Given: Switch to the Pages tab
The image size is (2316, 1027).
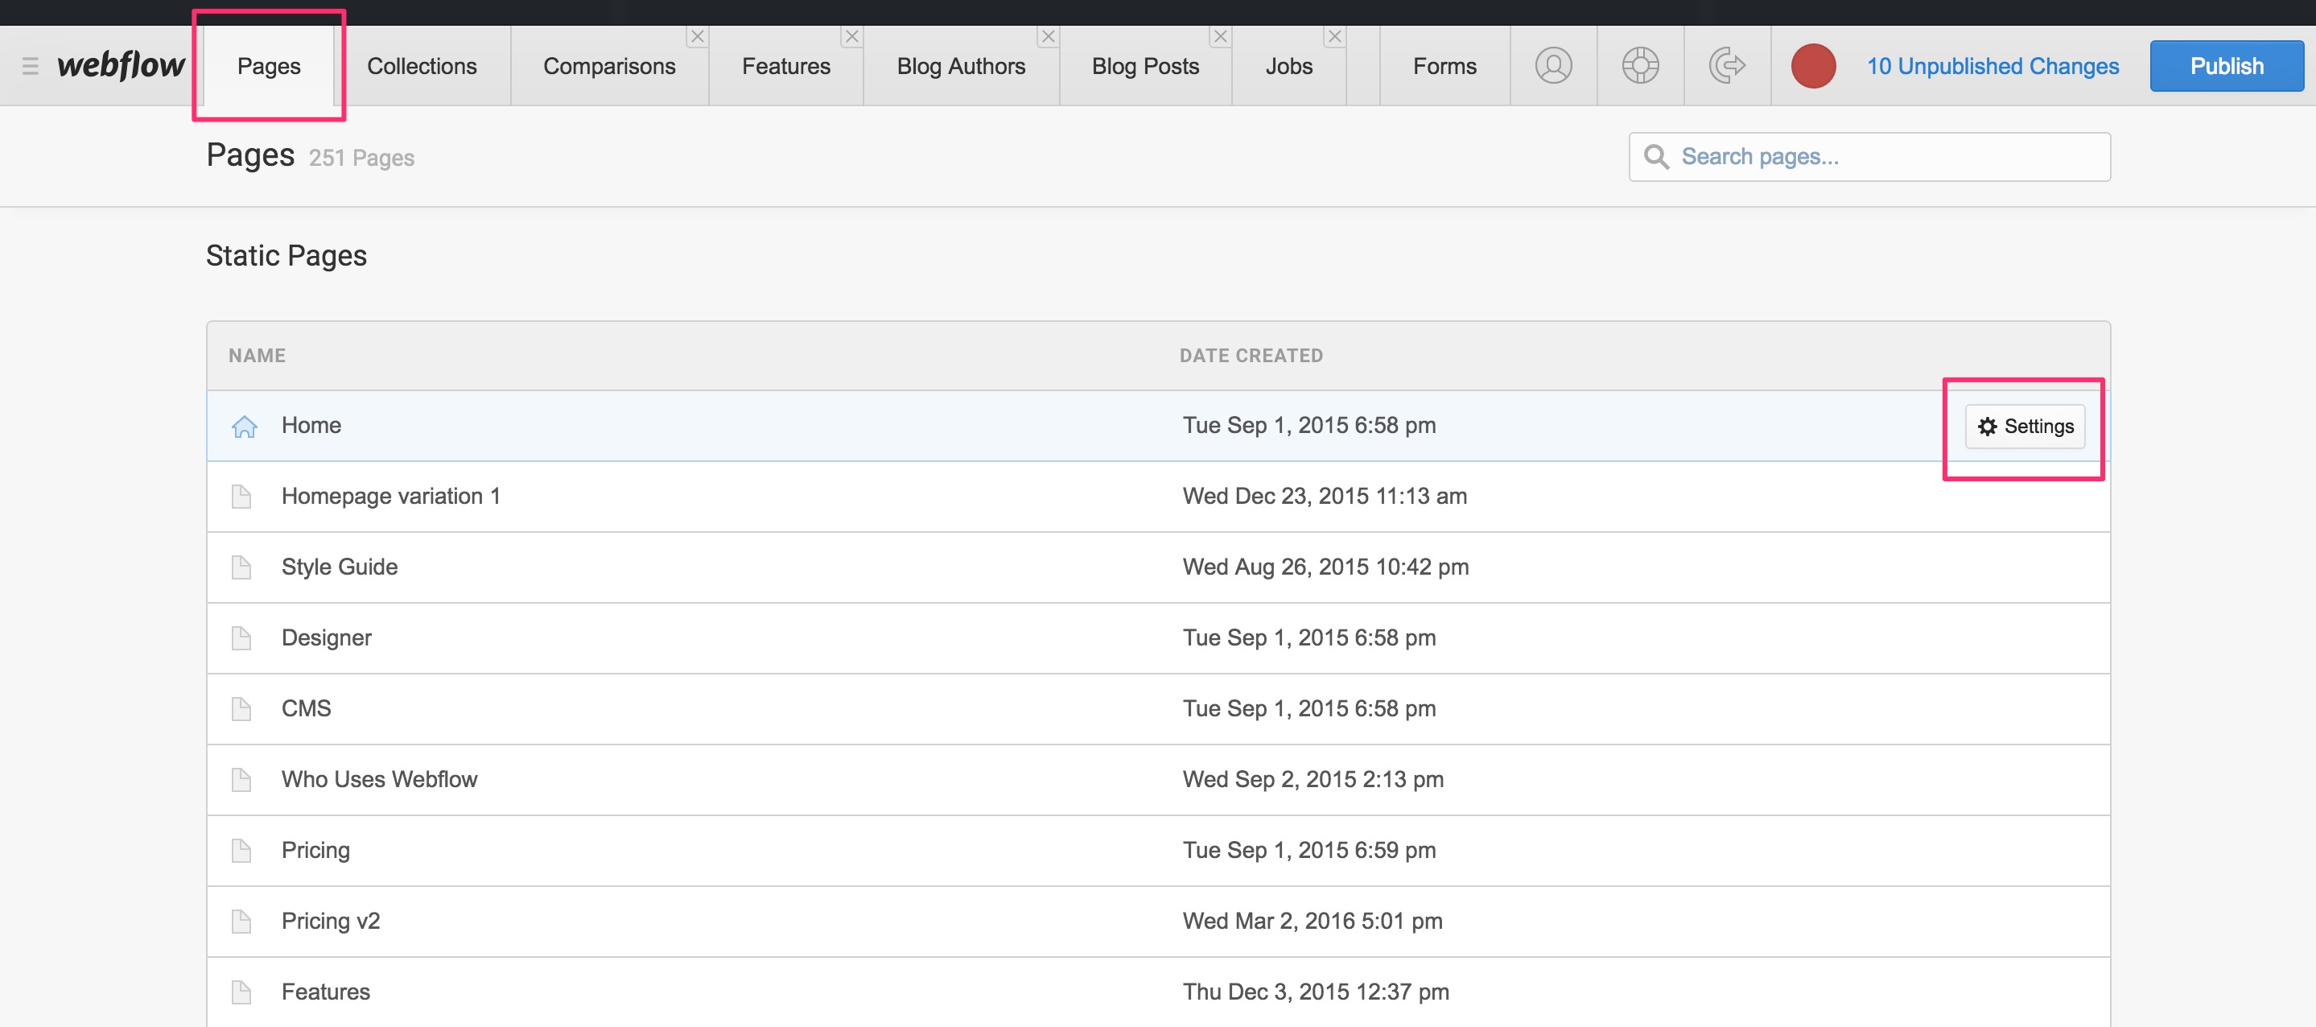Looking at the screenshot, I should pyautogui.click(x=269, y=66).
